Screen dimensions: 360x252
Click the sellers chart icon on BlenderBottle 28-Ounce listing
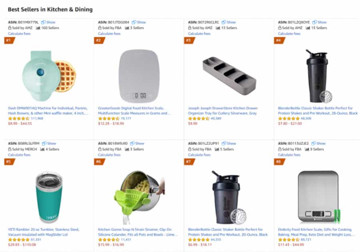[308, 28]
